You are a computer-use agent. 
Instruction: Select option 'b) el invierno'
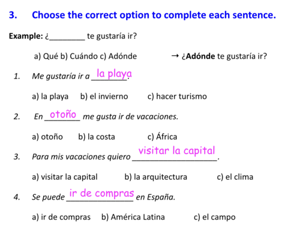(104, 97)
